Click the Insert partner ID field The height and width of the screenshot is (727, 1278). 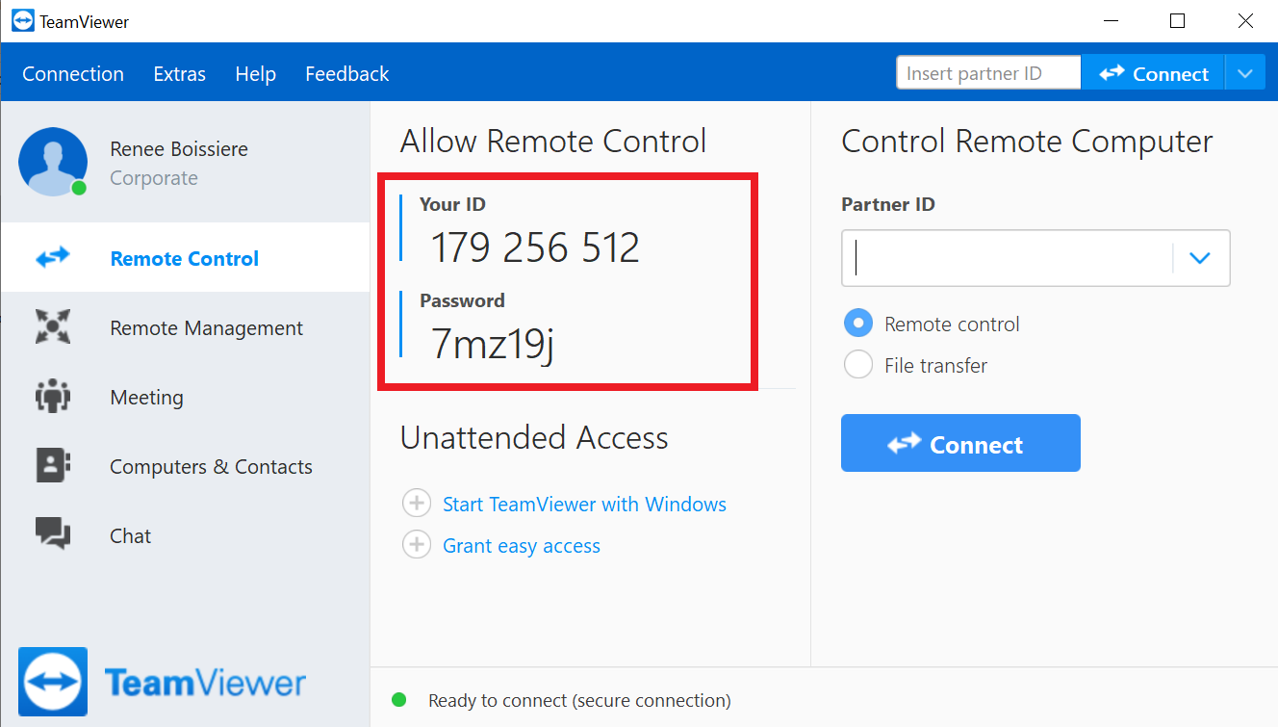click(988, 73)
